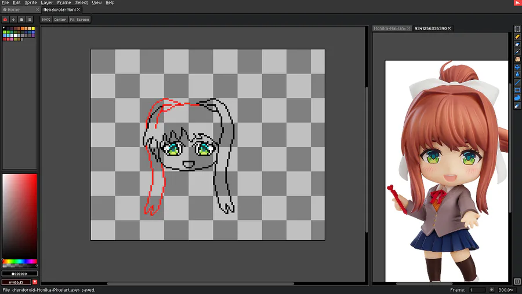Click the Home tab house icon
522x294 pixels.
5,10
